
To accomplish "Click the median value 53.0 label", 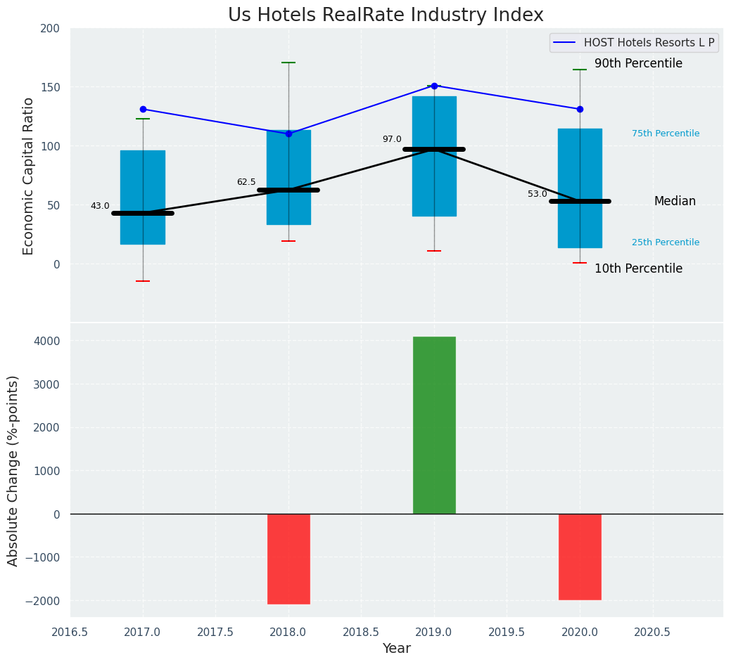I will pos(537,194).
